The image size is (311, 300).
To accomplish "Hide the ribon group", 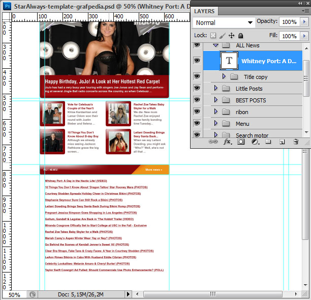I will tap(197, 112).
